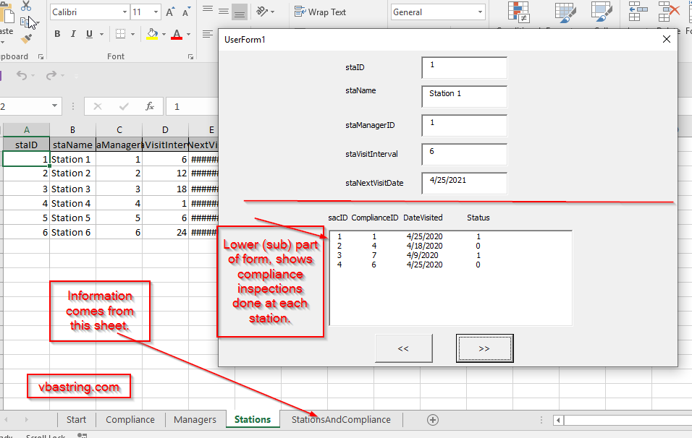This screenshot has width=692, height=438.
Task: Select the Format Painter brush
Action: pyautogui.click(x=26, y=38)
